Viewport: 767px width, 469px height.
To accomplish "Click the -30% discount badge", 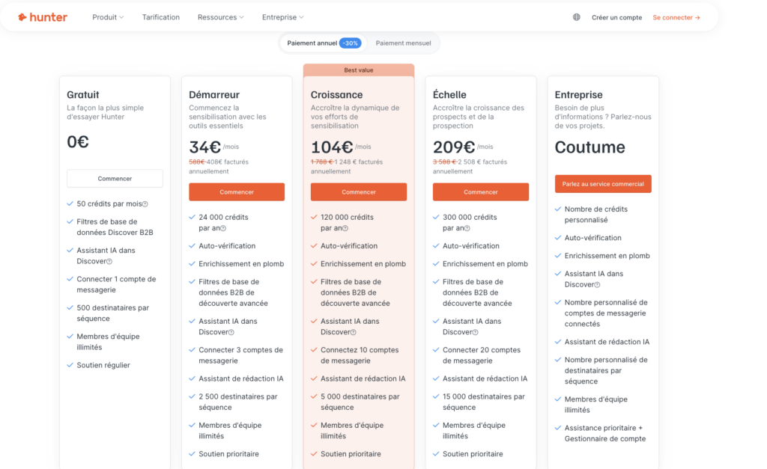I will point(351,43).
